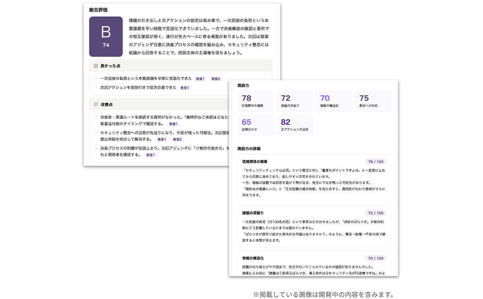Image resolution: width=483 pixels, height=299 pixels.
Task: Select the 72 課題の深掘り score card
Action: pyautogui.click(x=294, y=101)
